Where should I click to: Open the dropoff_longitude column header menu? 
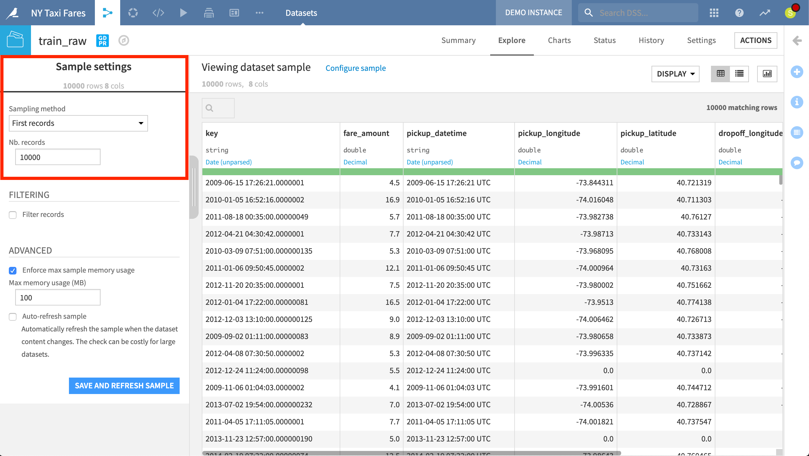[750, 133]
